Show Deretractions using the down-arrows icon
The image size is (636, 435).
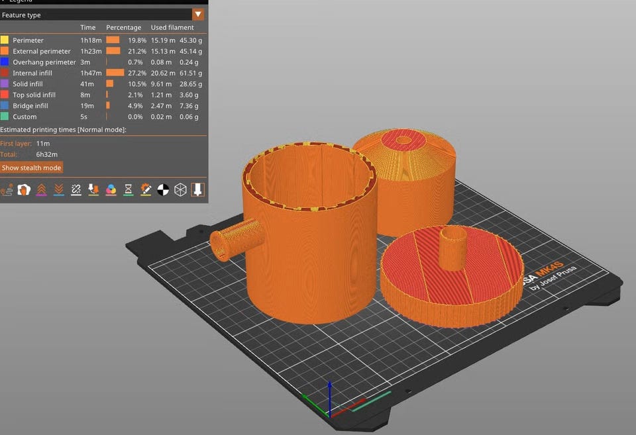point(59,190)
